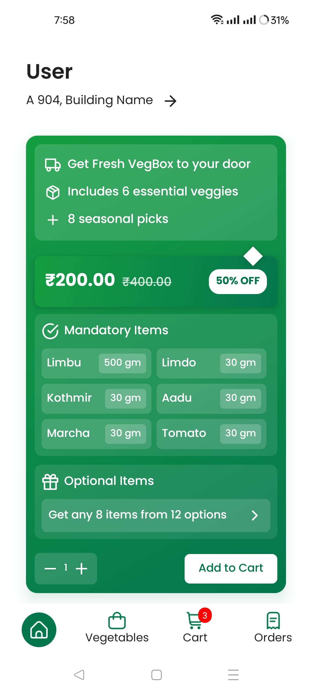Viewport: 312px width, 694px height.
Task: Open the Vegetables tab
Action: click(117, 628)
